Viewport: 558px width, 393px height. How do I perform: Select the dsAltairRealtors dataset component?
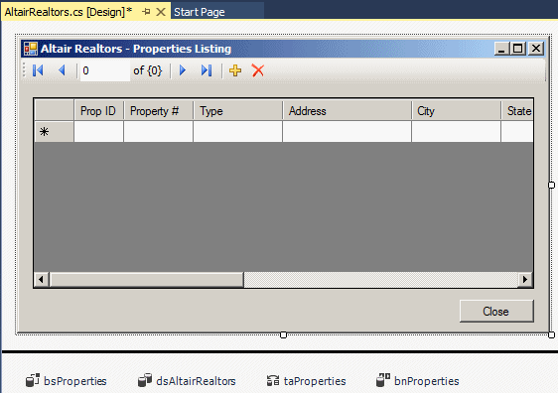click(188, 380)
